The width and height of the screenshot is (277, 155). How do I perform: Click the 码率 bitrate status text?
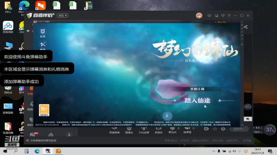[171, 141]
